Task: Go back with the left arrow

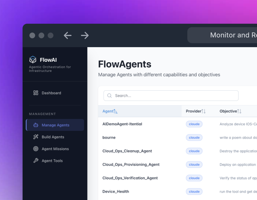Action: (x=68, y=35)
